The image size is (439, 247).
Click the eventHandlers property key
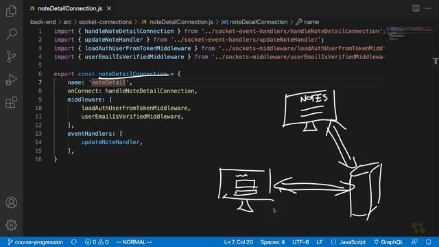(x=90, y=134)
